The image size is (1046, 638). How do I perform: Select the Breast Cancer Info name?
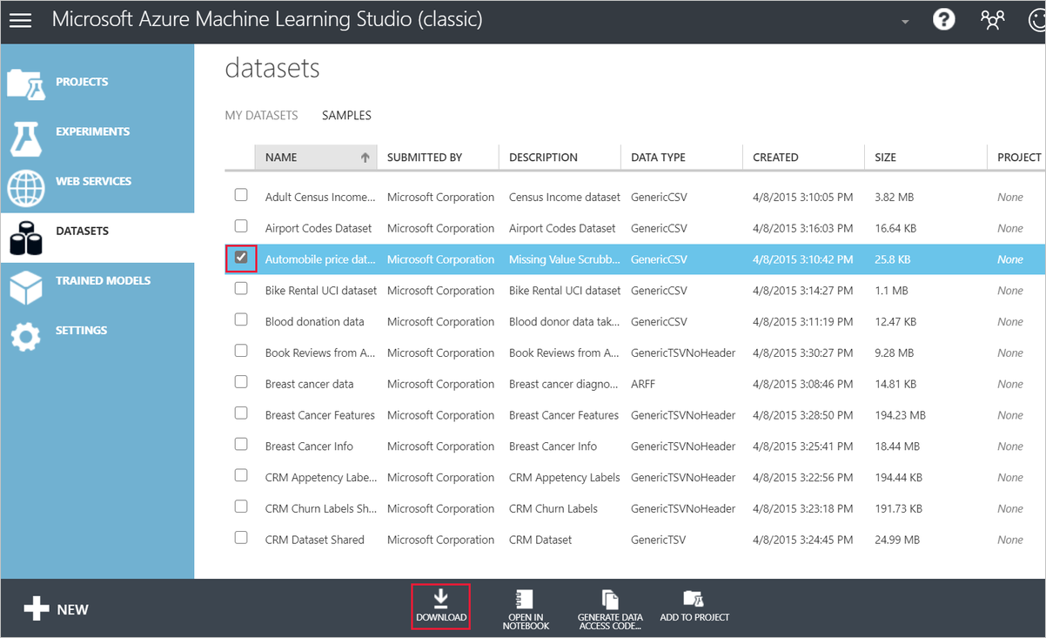tap(309, 446)
